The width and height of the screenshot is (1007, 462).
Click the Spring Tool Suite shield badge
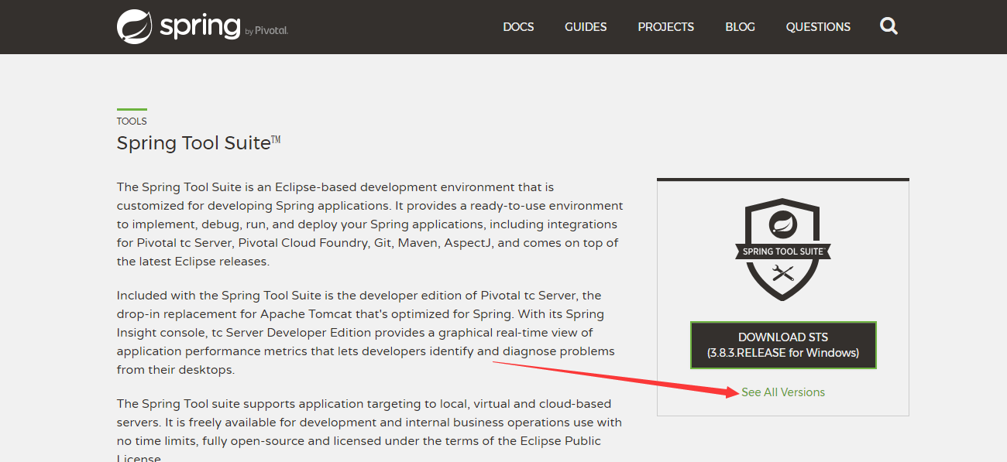point(783,249)
